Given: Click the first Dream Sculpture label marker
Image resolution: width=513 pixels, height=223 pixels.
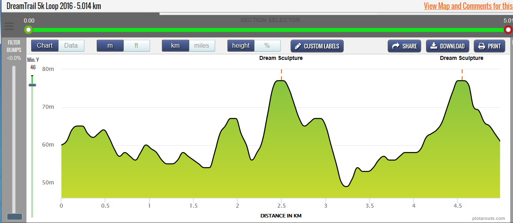Looking at the screenshot, I should [281, 58].
